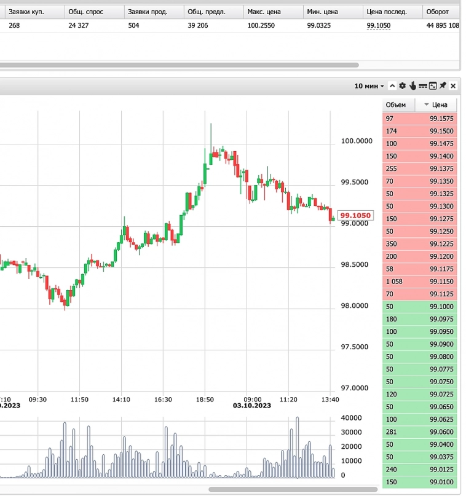Close the chart panel

(x=453, y=86)
